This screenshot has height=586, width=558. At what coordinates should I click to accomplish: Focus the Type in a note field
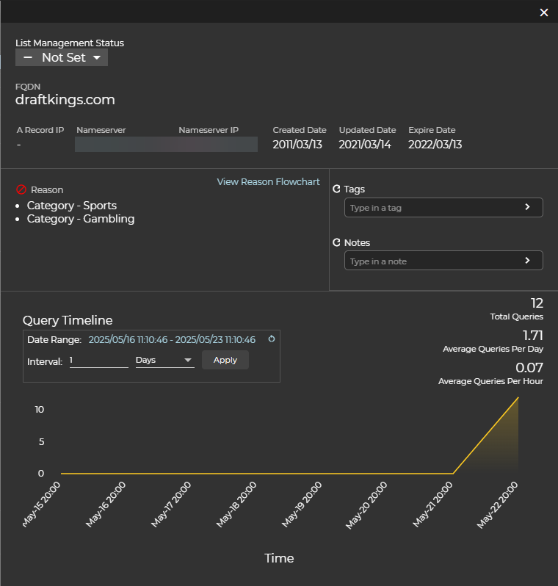(433, 261)
